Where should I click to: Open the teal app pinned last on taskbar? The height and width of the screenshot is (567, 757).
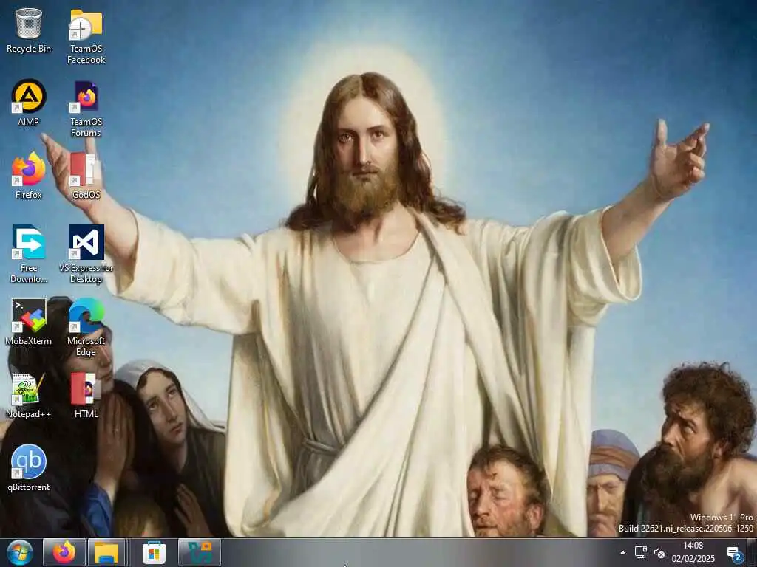coord(200,552)
